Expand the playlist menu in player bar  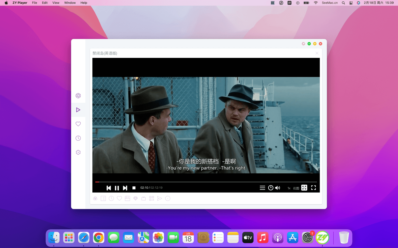(262, 188)
